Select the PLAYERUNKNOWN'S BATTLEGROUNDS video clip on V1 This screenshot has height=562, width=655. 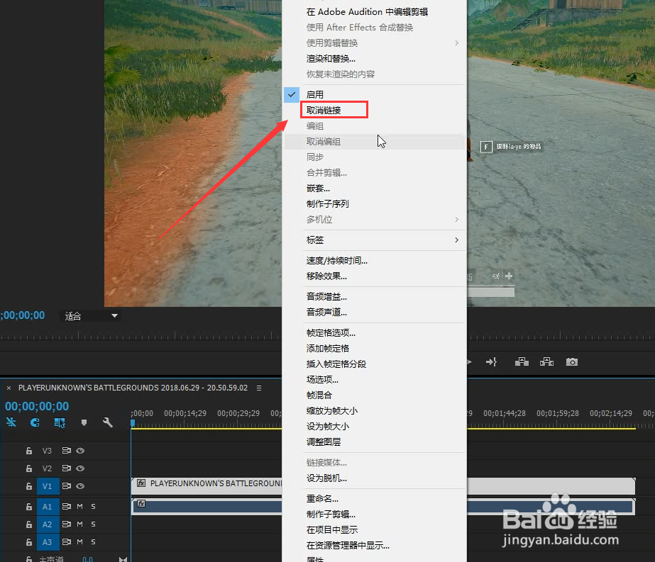coord(208,485)
